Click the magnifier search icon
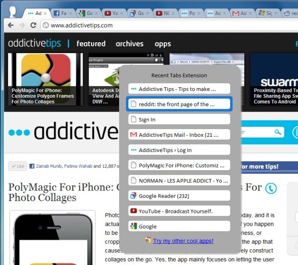Viewport: 298px width, 265px height. [278, 132]
